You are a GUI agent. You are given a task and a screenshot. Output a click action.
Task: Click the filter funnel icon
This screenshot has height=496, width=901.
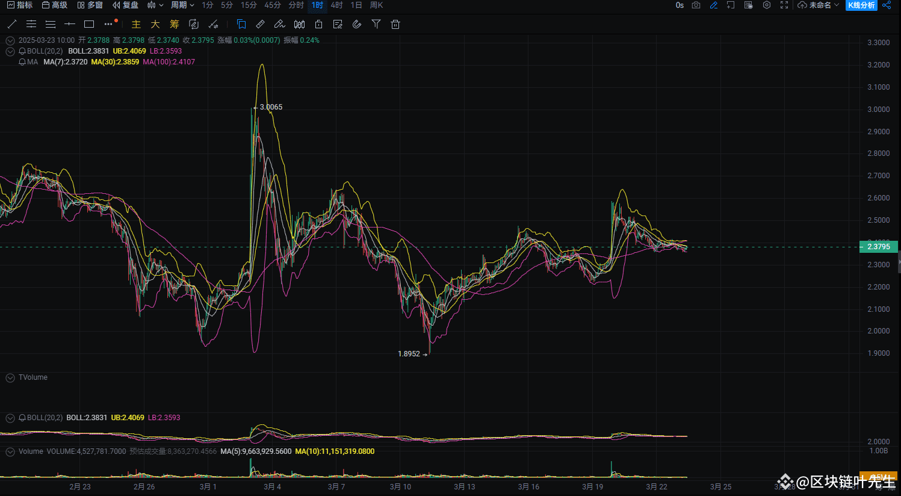376,24
